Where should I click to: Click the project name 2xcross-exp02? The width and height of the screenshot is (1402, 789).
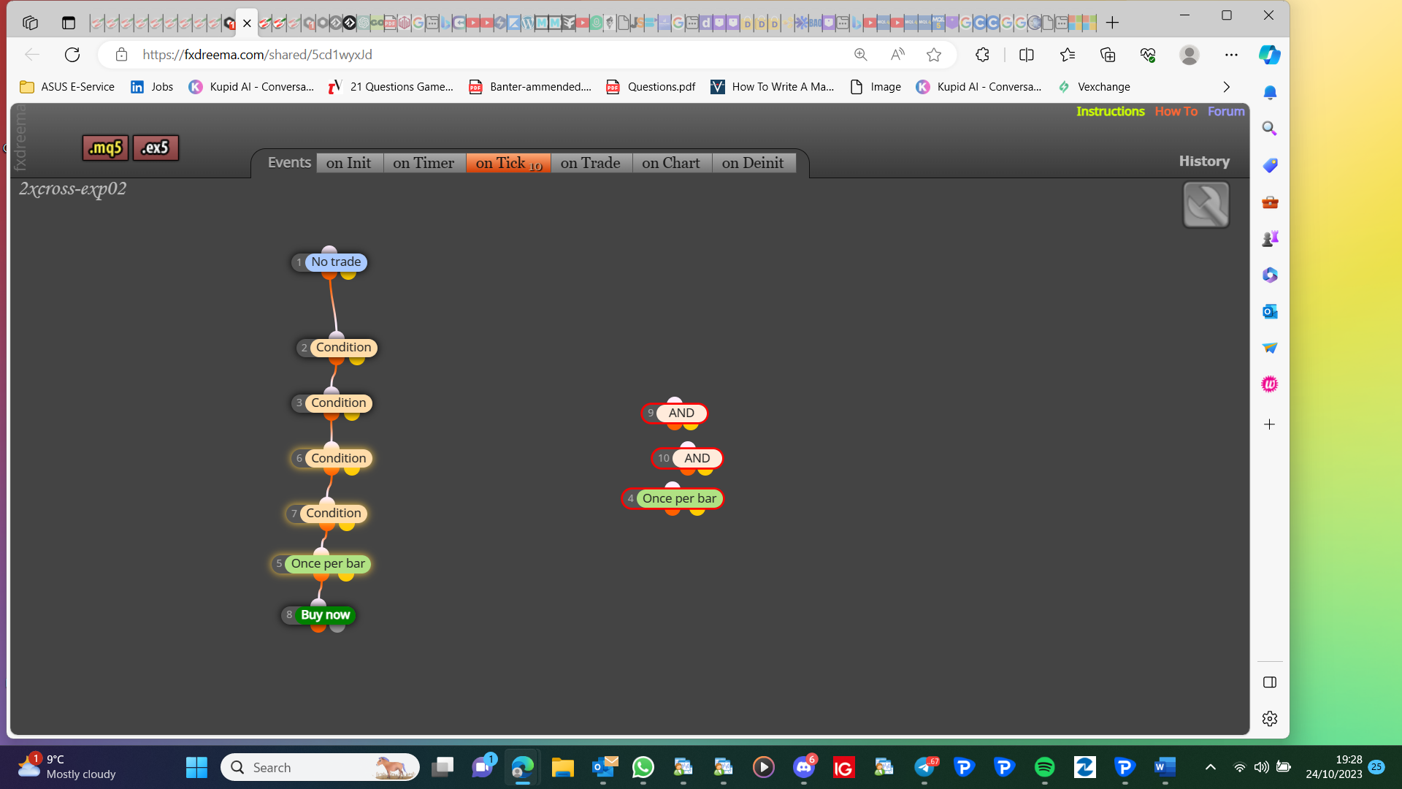point(72,189)
